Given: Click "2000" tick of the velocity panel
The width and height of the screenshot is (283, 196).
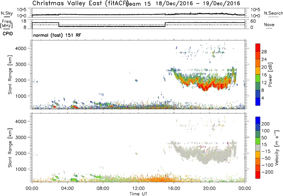Looking at the screenshot, I should pos(21,153).
